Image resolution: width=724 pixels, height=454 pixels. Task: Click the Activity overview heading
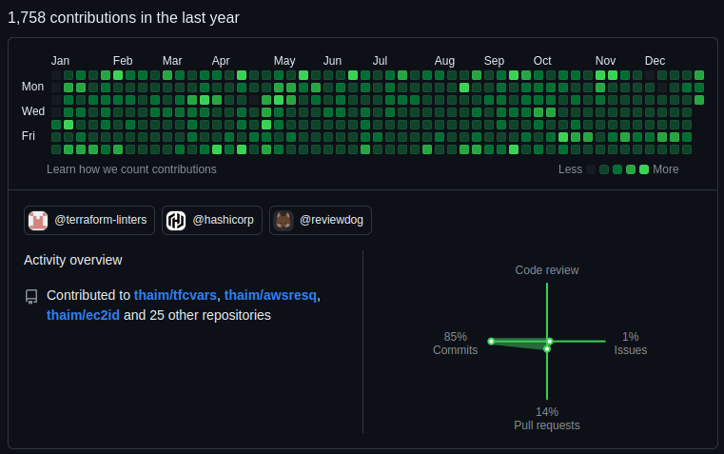coord(73,260)
